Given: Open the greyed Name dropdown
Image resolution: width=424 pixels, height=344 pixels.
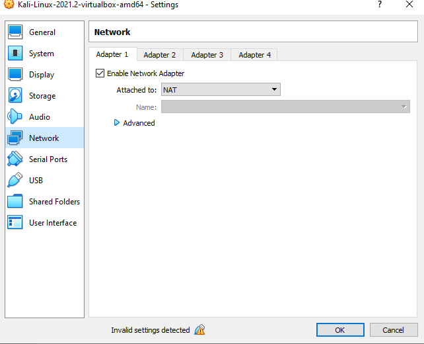Looking at the screenshot, I should point(285,107).
